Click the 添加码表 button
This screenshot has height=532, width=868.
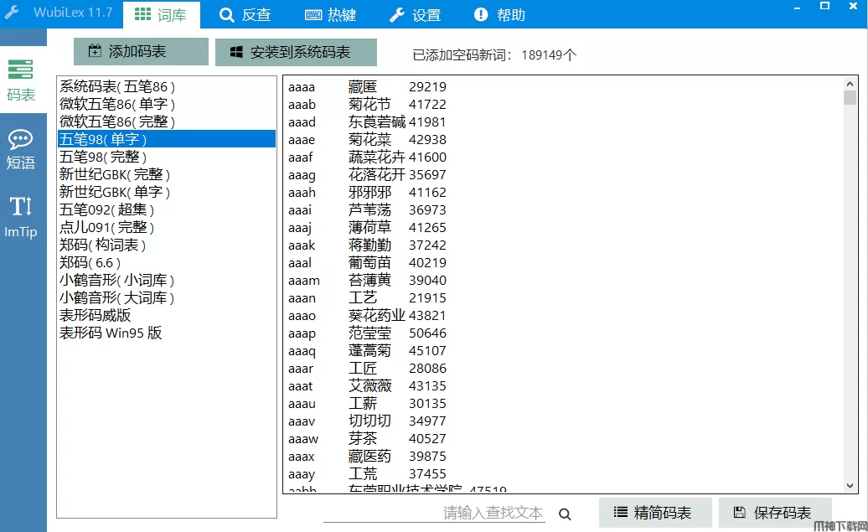(x=140, y=52)
